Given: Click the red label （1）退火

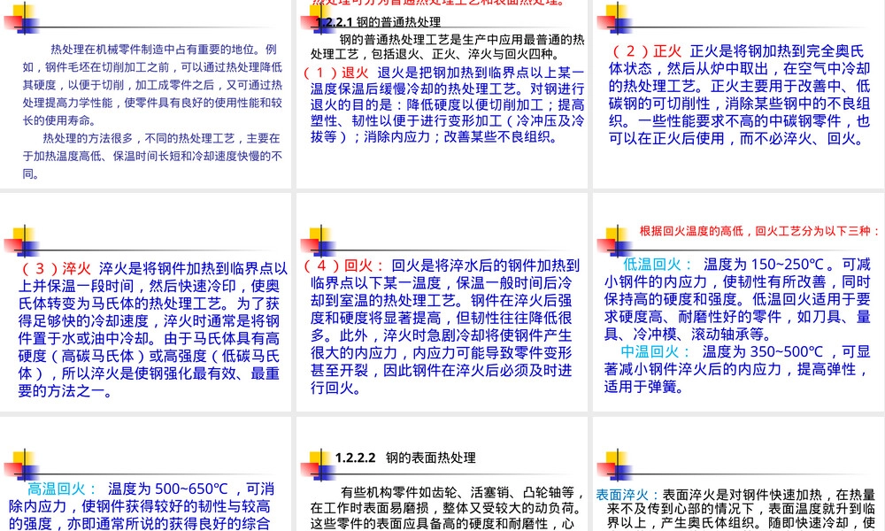Looking at the screenshot, I should [335, 73].
